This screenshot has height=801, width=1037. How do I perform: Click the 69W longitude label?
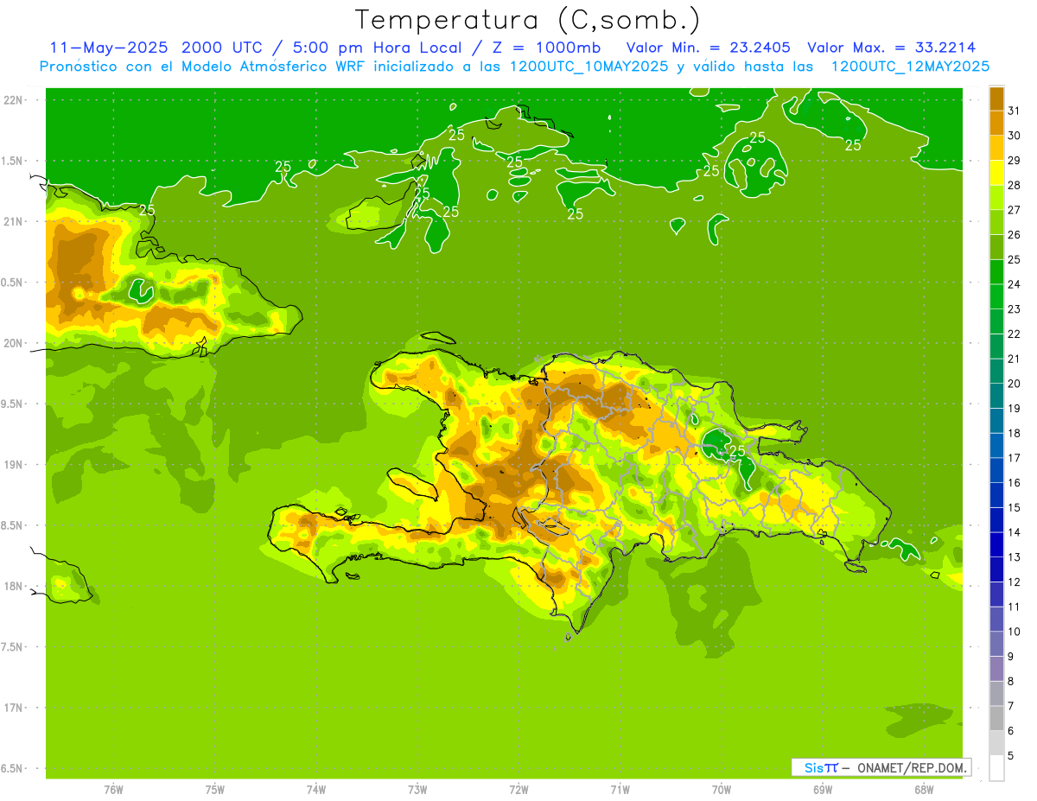(x=823, y=790)
